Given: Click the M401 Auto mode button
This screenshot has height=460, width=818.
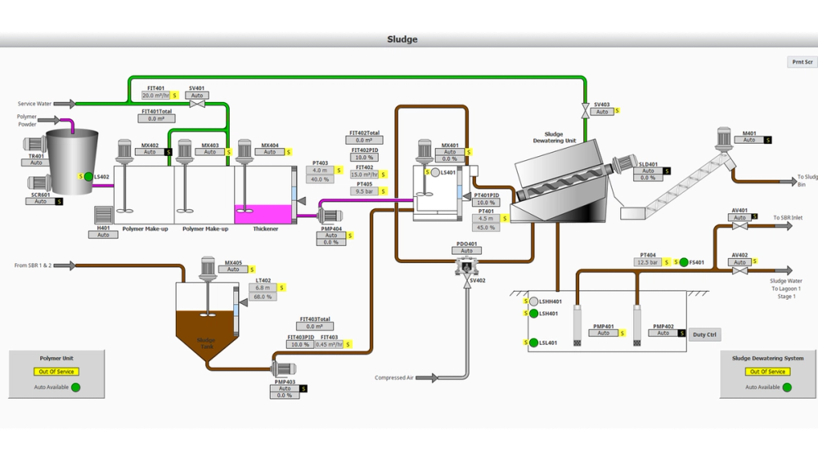Looking at the screenshot, I should pos(749,141).
